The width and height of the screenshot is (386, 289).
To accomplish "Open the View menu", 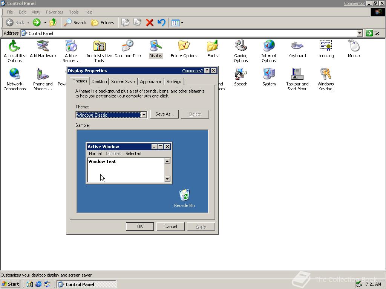I will tap(36, 12).
